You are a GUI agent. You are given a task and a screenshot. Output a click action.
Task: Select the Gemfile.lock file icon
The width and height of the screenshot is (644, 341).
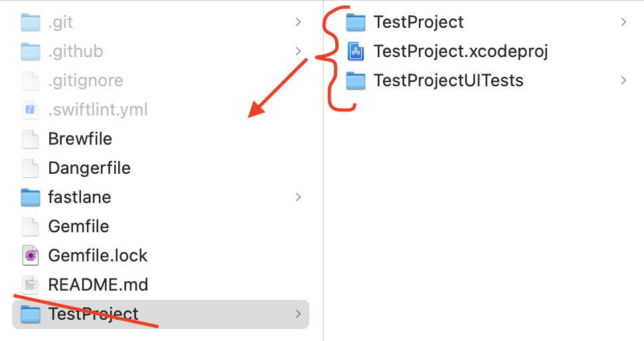pos(31,255)
